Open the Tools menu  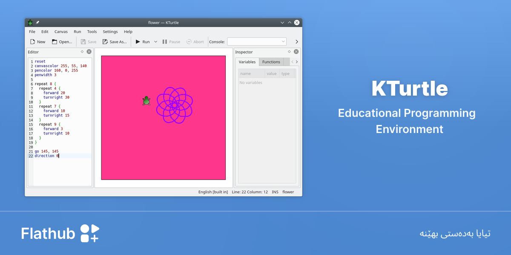coord(92,31)
